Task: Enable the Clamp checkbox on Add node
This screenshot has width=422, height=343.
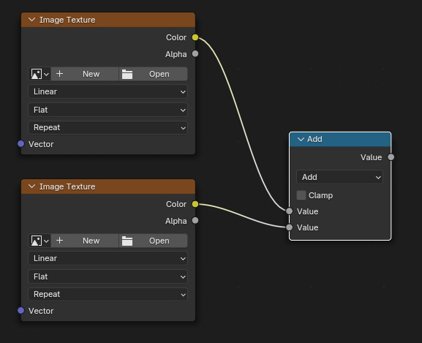Action: [x=301, y=195]
